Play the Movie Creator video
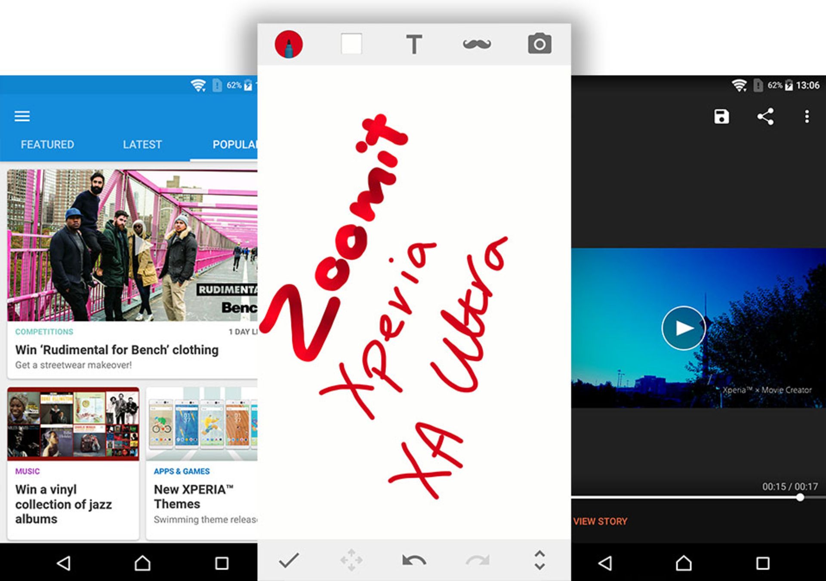Viewport: 826px width, 581px height. point(683,328)
